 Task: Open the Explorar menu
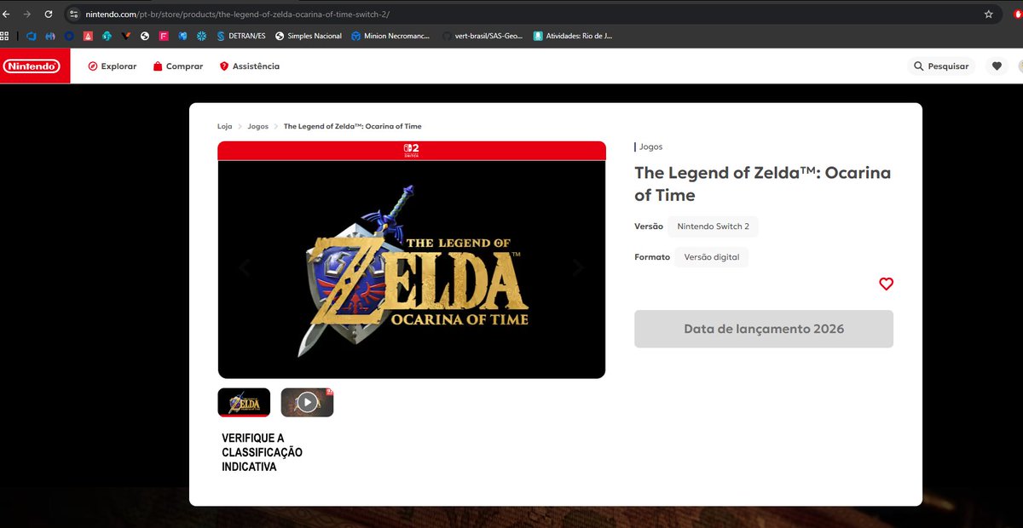[x=112, y=66]
